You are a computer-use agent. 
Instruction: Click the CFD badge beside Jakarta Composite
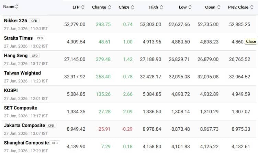(51, 126)
